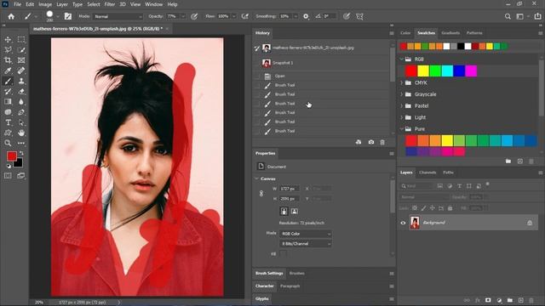Toggle pressure for size icon

coord(347,16)
